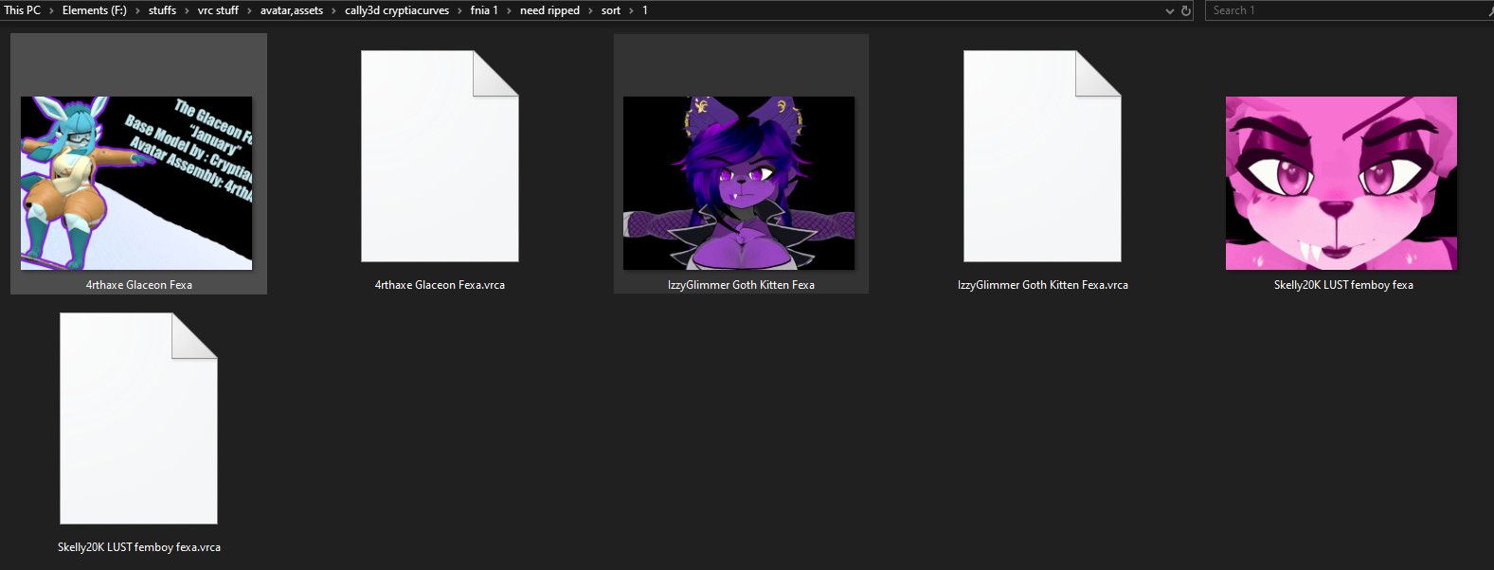Expand the arrow after avatar,assets breadcrumb
This screenshot has width=1494, height=570.
tap(334, 10)
